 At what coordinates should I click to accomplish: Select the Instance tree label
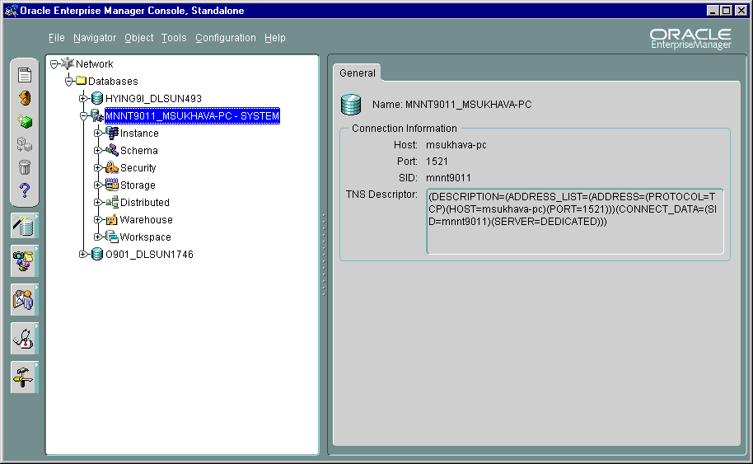139,133
